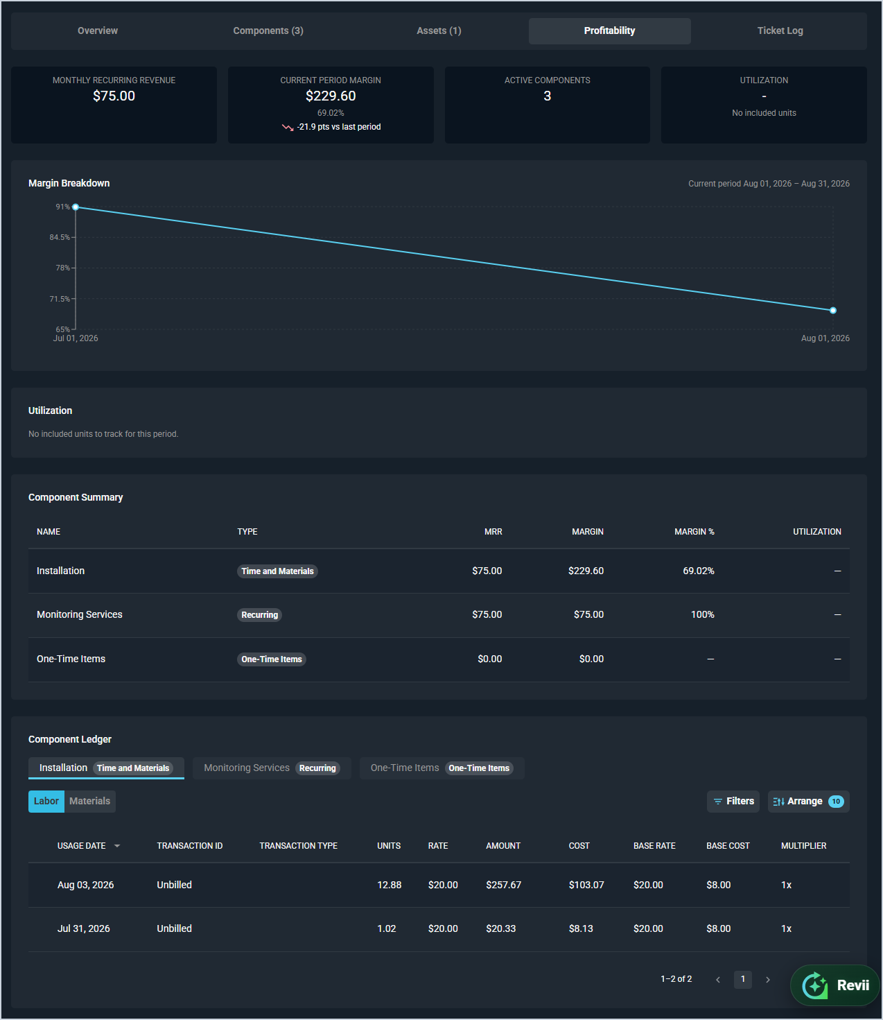The height and width of the screenshot is (1020, 883).
Task: Switch ledger to Labor toggle
Action: pyautogui.click(x=46, y=802)
